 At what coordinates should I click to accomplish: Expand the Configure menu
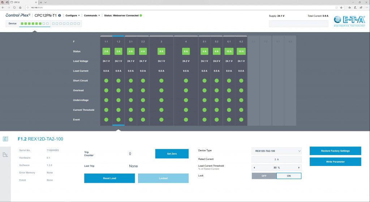click(73, 16)
